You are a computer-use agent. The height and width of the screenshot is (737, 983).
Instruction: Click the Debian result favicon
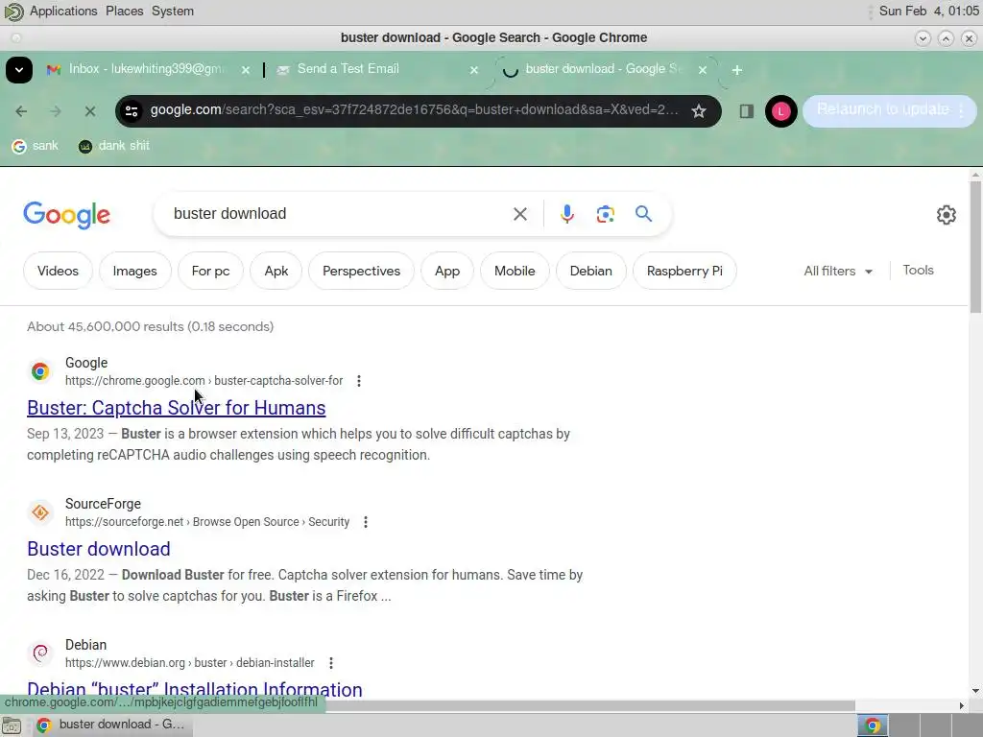coord(40,653)
